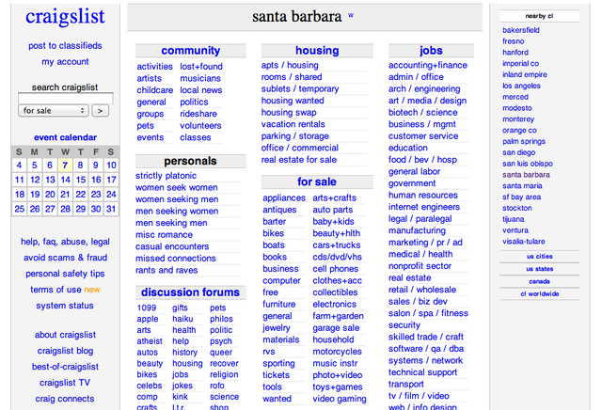Image resolution: width=602 pixels, height=410 pixels.
Task: Open 'appliances' for sale link
Action: coord(284,198)
